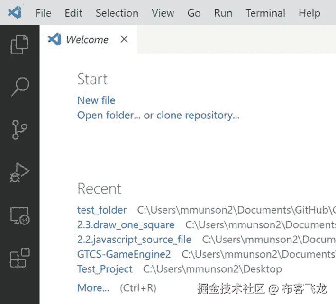Open the Extensions view icon
The width and height of the screenshot is (336, 304).
point(20,258)
